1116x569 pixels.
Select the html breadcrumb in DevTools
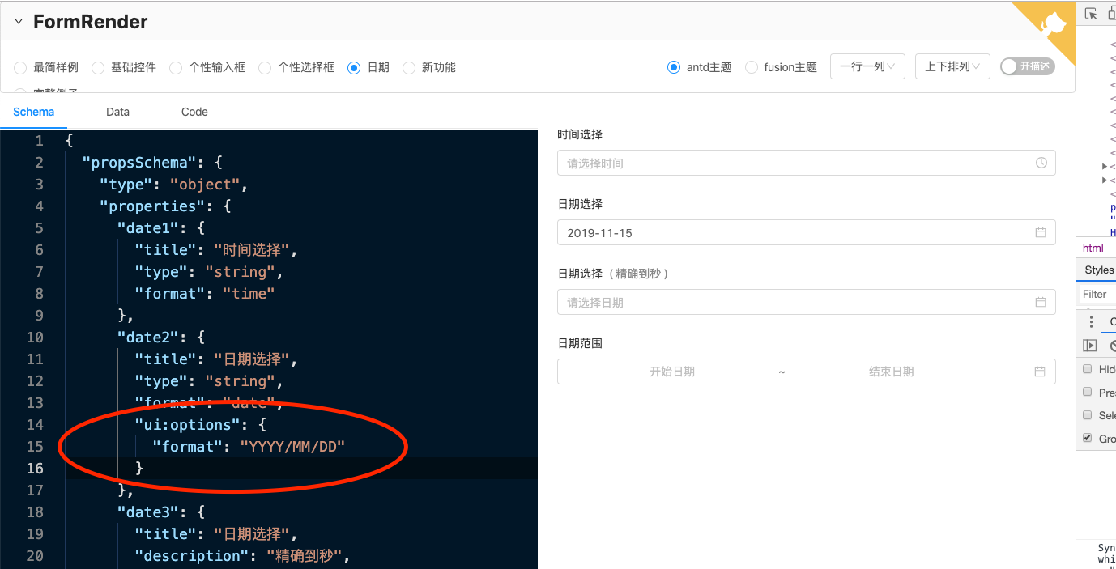1093,248
